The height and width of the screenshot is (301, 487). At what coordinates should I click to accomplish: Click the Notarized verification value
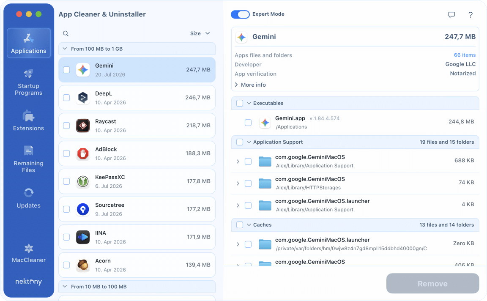(463, 74)
